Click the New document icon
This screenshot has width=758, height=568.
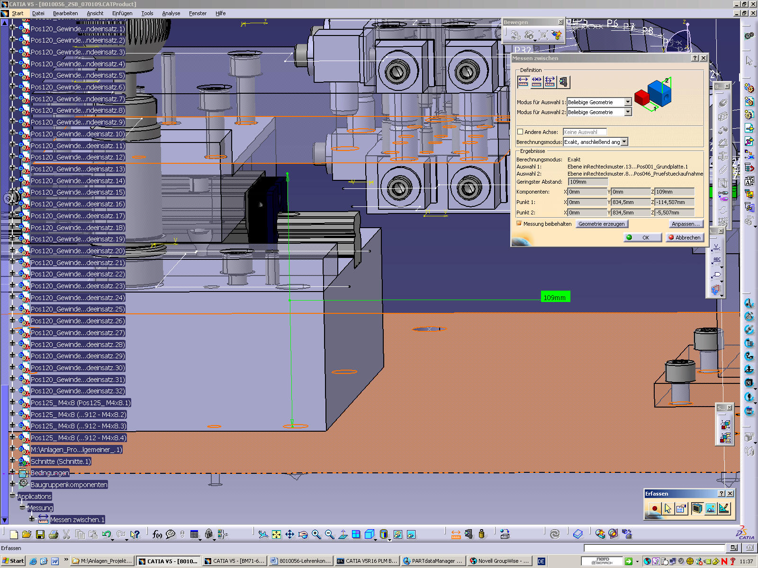pos(14,534)
